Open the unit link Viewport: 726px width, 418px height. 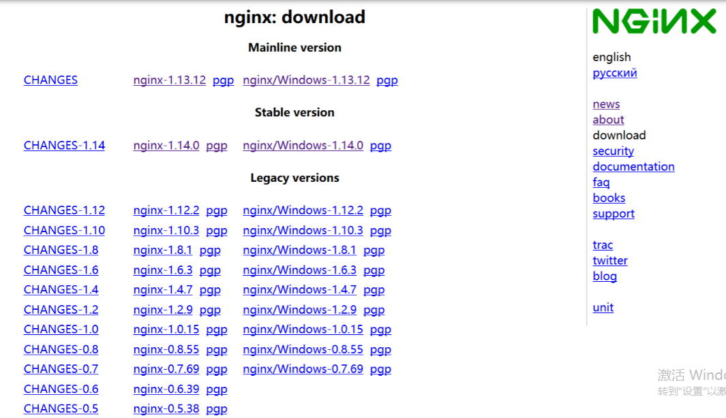(x=603, y=308)
